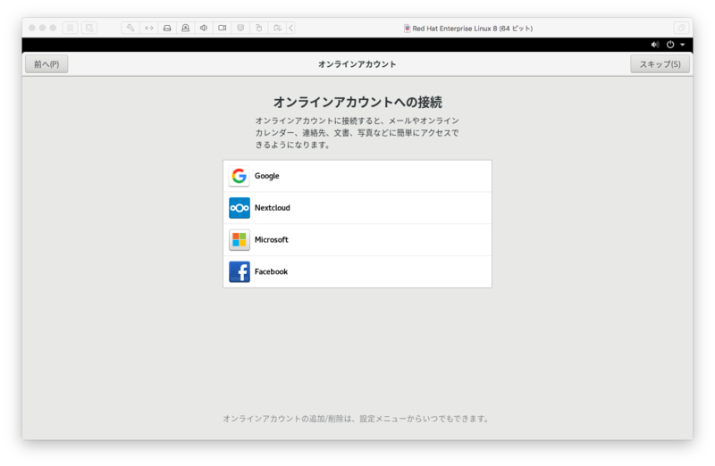Click the Facebook logo icon
Screen dimensions: 715x466
click(x=240, y=271)
